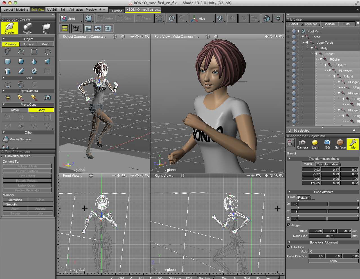The width and height of the screenshot is (360, 279).
Task: Click the Node Size input field
Action: 330,236
